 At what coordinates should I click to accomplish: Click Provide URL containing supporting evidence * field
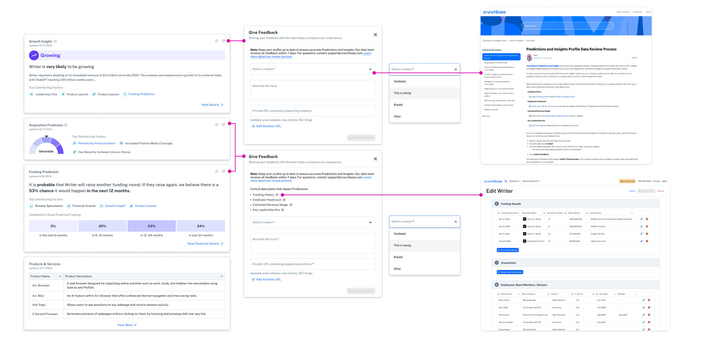[313, 264]
